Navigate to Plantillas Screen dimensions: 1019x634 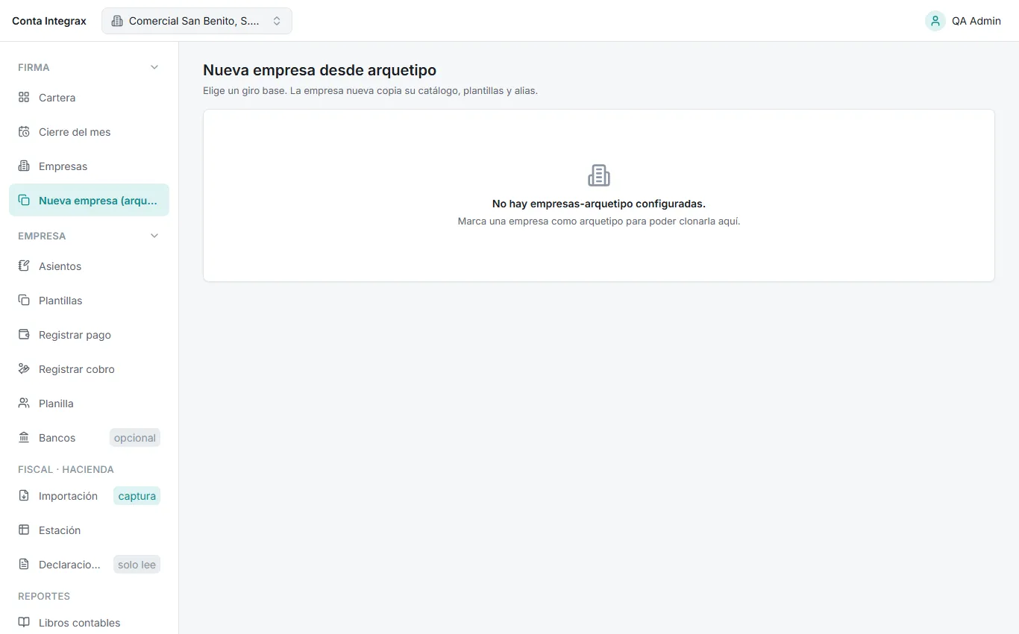tap(89, 301)
